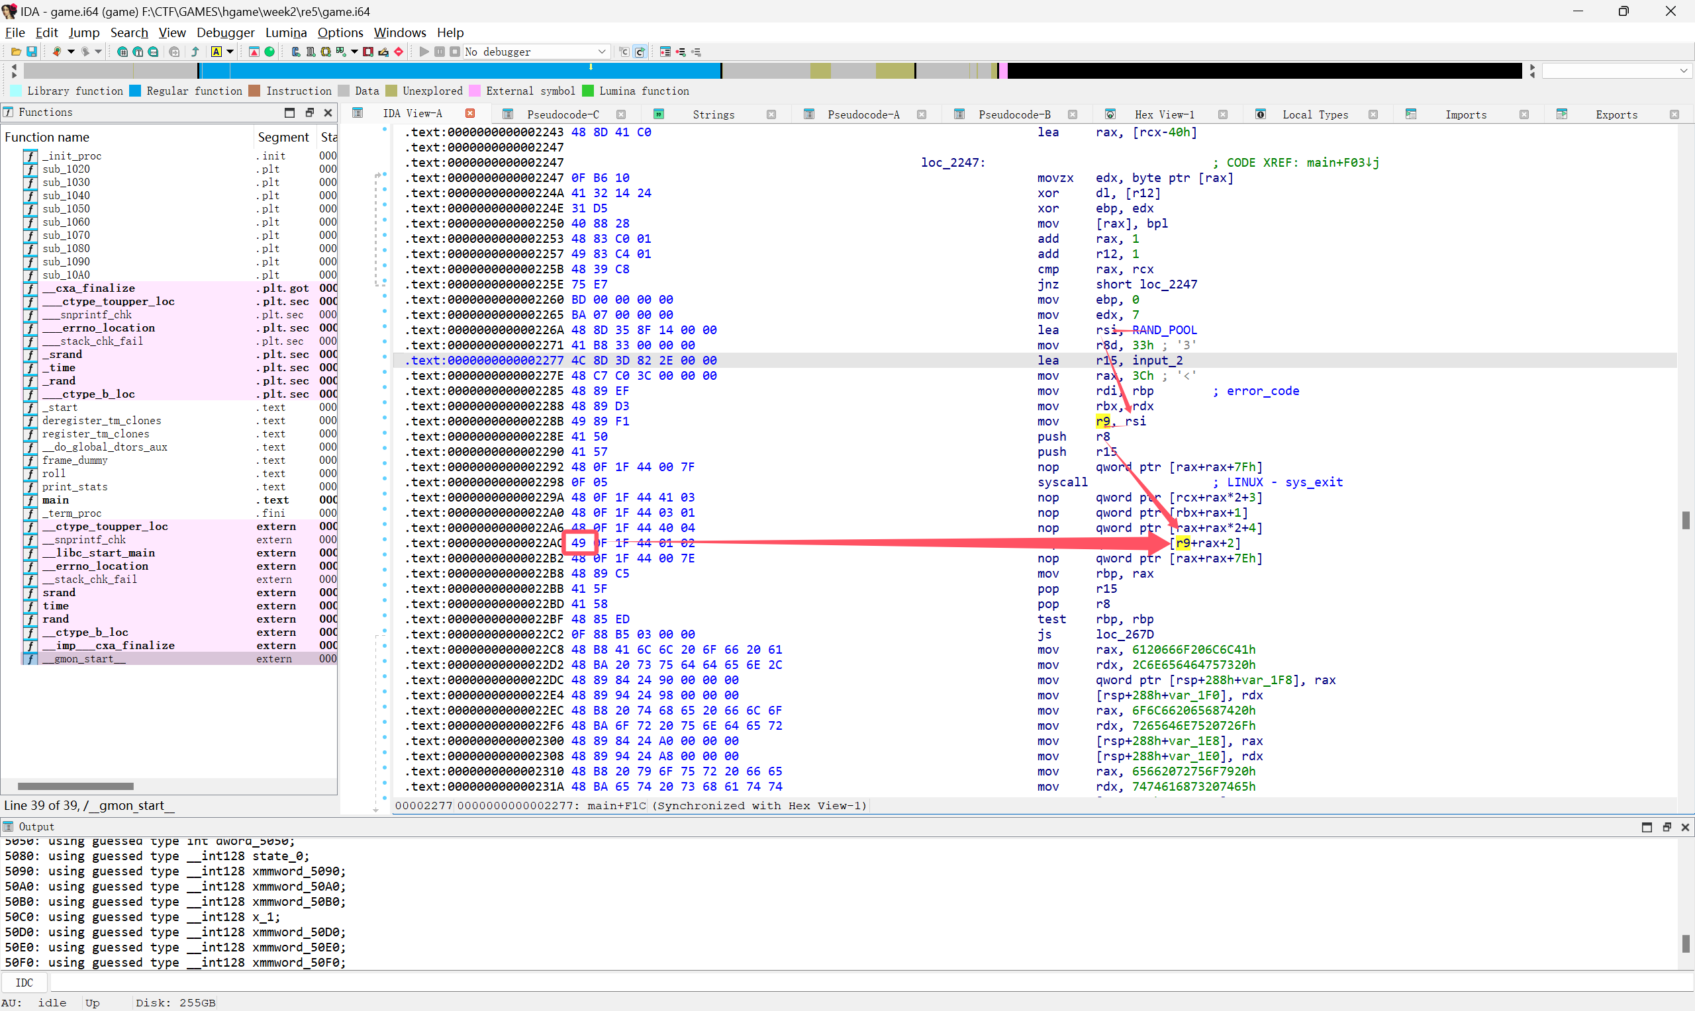The height and width of the screenshot is (1011, 1695).
Task: Click the gray listing-with-plus toolbar icon
Action: [x=310, y=52]
